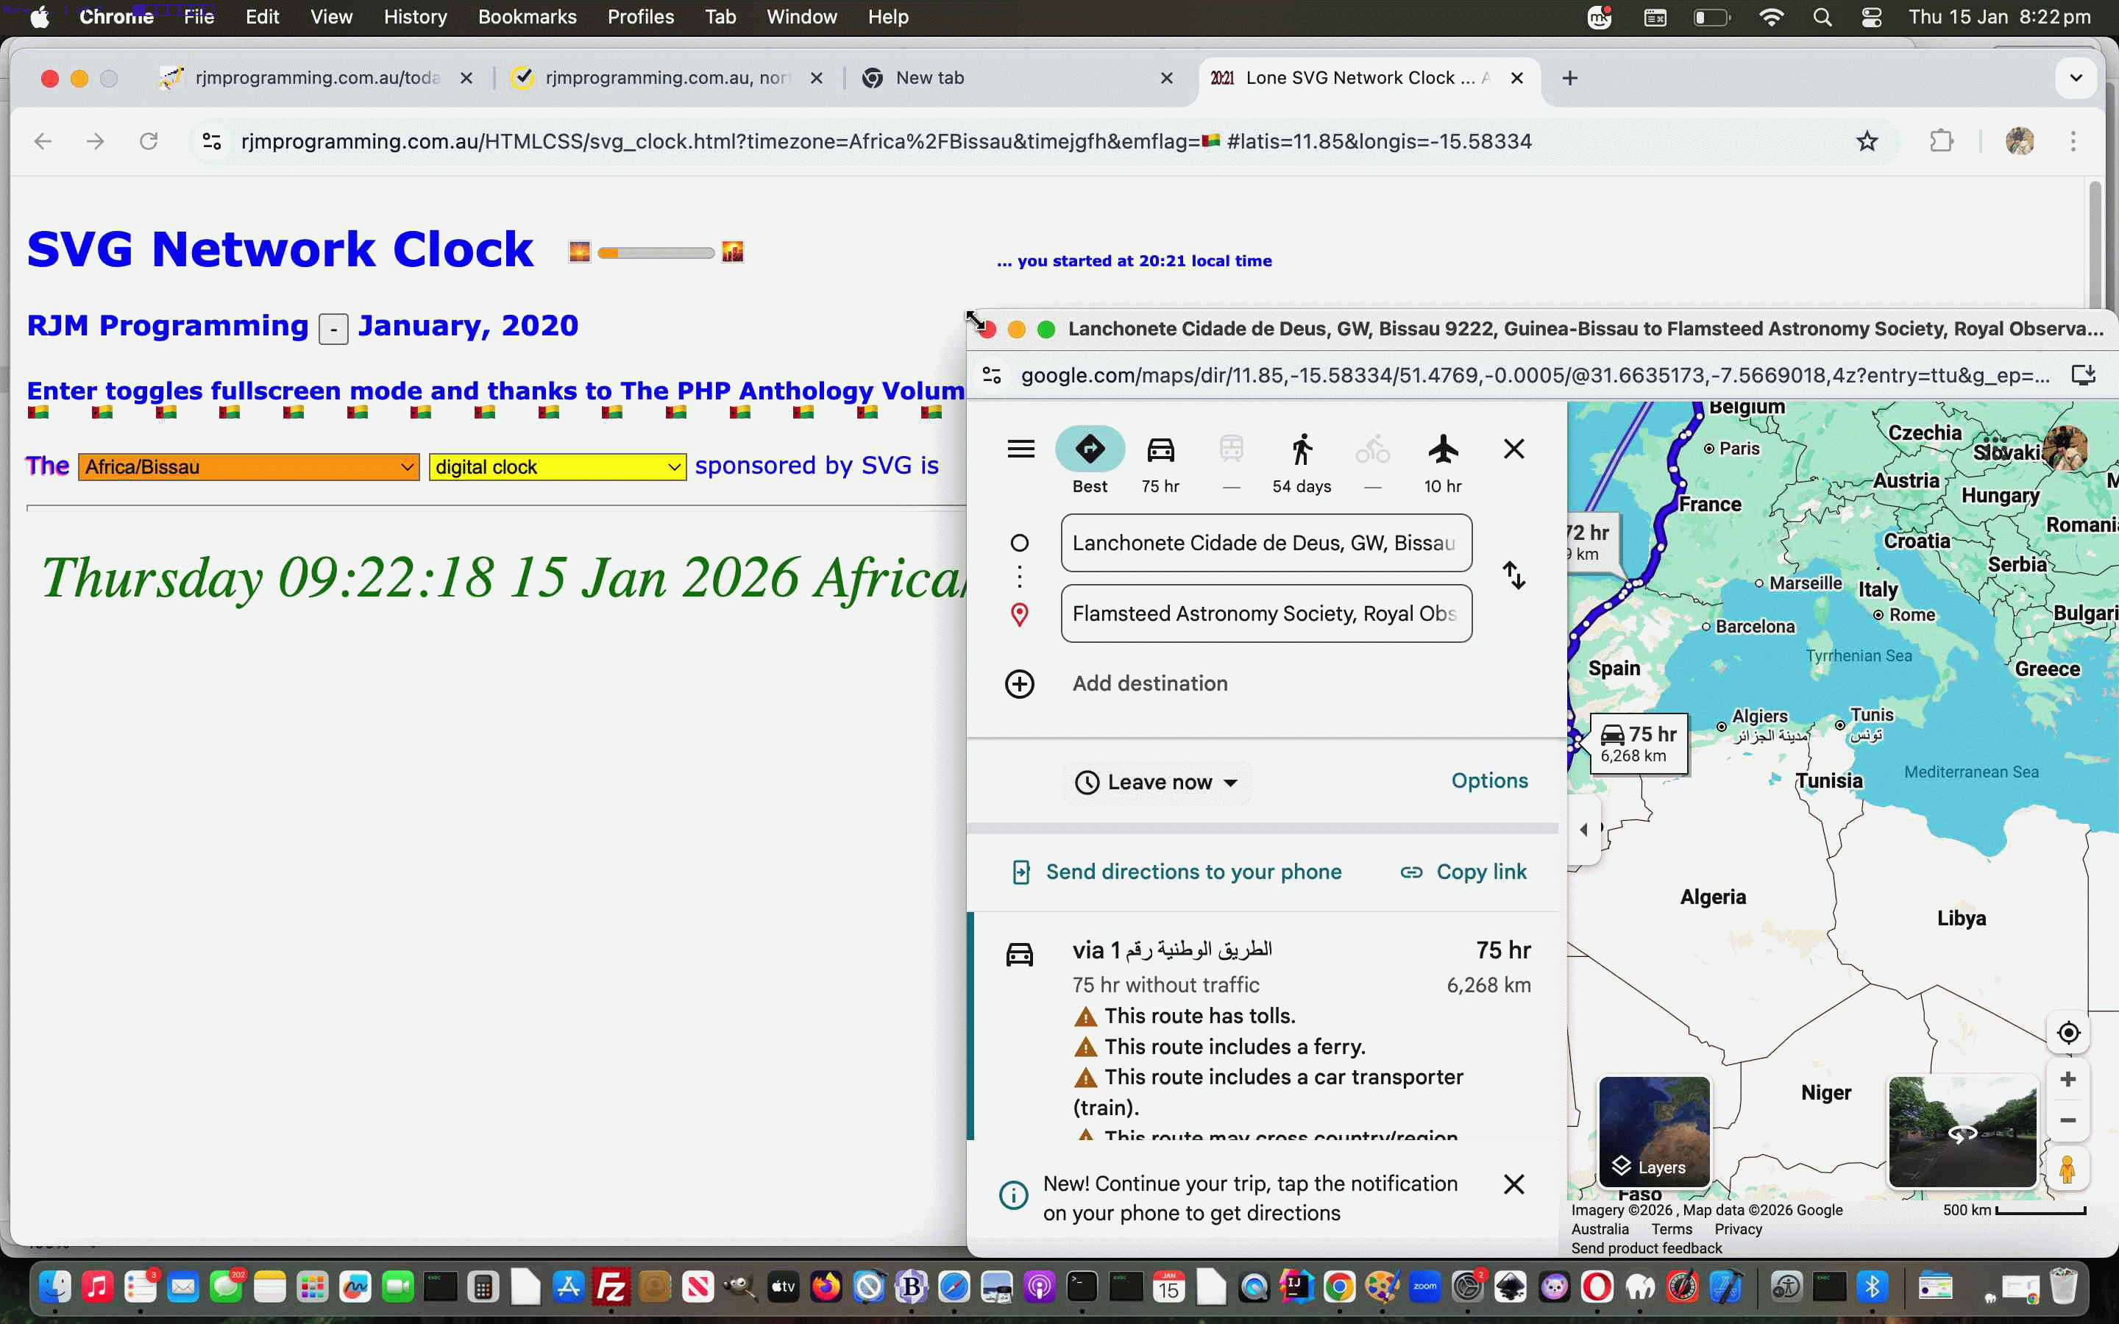
Task: Toggle the Best route mode
Action: point(1089,449)
